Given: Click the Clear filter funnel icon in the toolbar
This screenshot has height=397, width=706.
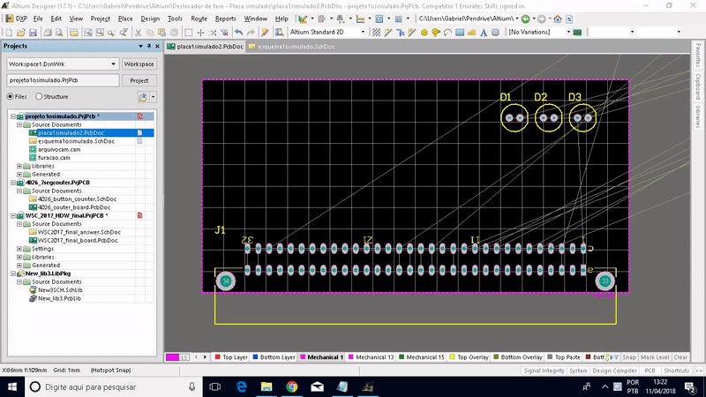Looking at the screenshot, I should click(224, 33).
